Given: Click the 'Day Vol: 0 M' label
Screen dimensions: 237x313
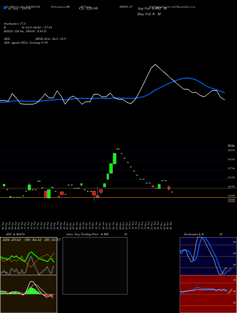Looking at the screenshot, I should click(149, 14).
